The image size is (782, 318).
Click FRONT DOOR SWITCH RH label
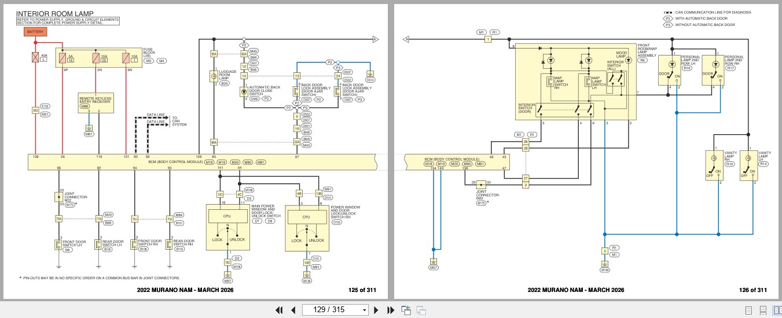coord(151,244)
